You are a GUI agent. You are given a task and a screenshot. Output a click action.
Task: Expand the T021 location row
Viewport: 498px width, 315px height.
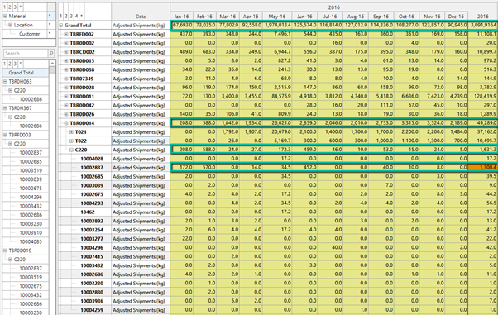coord(71,131)
